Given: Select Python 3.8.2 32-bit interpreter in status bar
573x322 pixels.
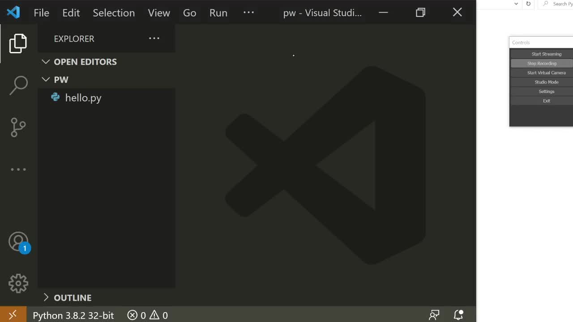Looking at the screenshot, I should tap(73, 315).
